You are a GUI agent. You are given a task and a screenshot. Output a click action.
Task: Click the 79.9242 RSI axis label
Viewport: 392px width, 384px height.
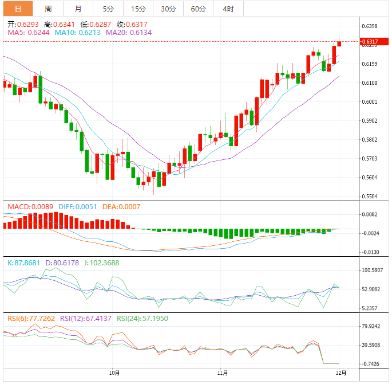coord(371,326)
